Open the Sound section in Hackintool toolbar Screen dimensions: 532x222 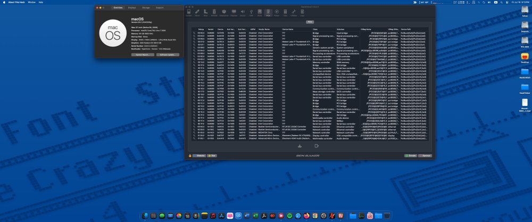[x=243, y=13]
